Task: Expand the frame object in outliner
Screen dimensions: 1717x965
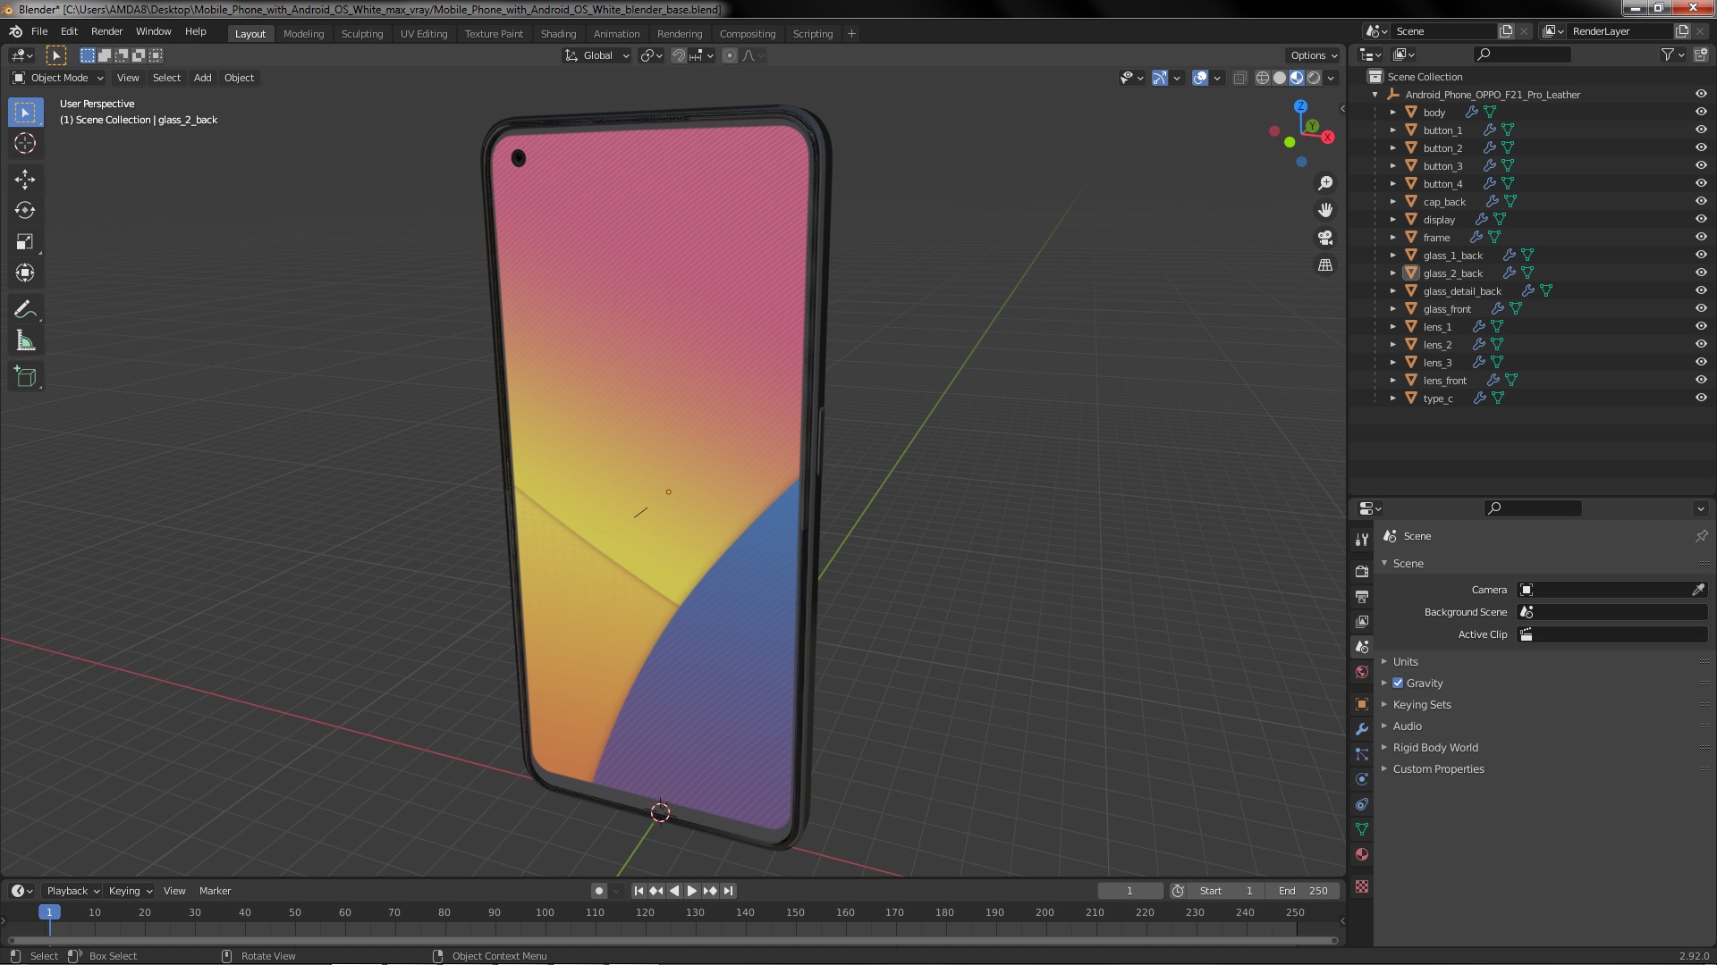Action: click(1392, 237)
